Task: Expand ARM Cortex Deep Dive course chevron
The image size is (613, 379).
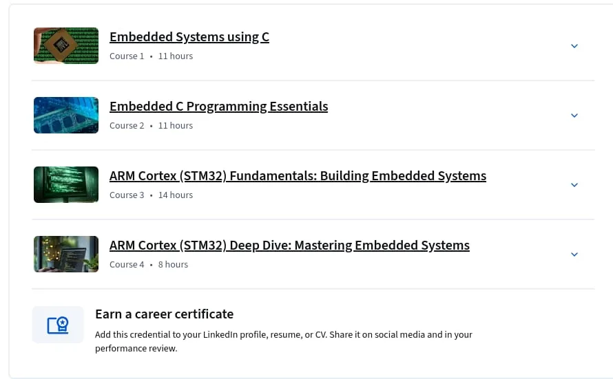Action: [x=574, y=255]
